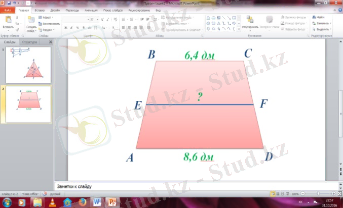The width and height of the screenshot is (343, 208).
Task: Toggle bold formatting in the font group
Action: coord(66,28)
